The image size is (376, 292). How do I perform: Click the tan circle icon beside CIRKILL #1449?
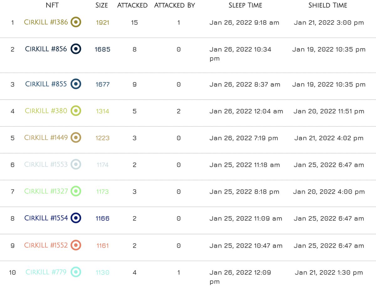pyautogui.click(x=76, y=138)
